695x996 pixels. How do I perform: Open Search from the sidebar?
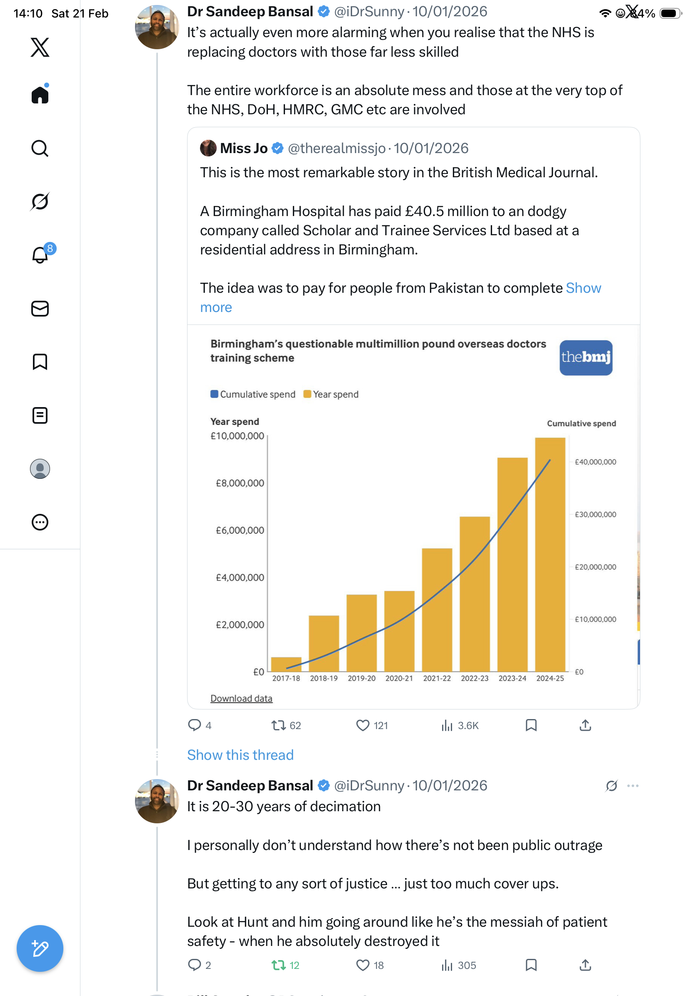click(40, 148)
